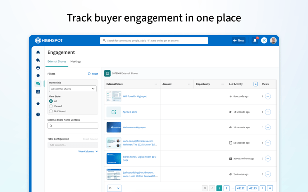The height and width of the screenshot is (192, 308).
Task: Open joshuaradding Lucid Motors Renewal link
Action: coord(140,174)
